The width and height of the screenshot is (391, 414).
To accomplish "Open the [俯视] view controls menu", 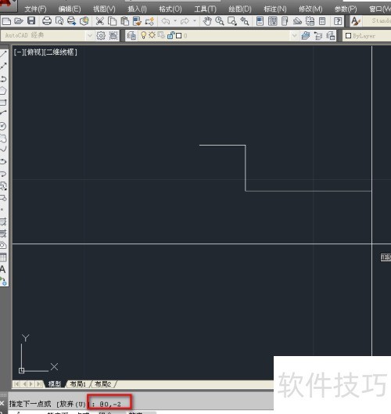I will pos(34,52).
